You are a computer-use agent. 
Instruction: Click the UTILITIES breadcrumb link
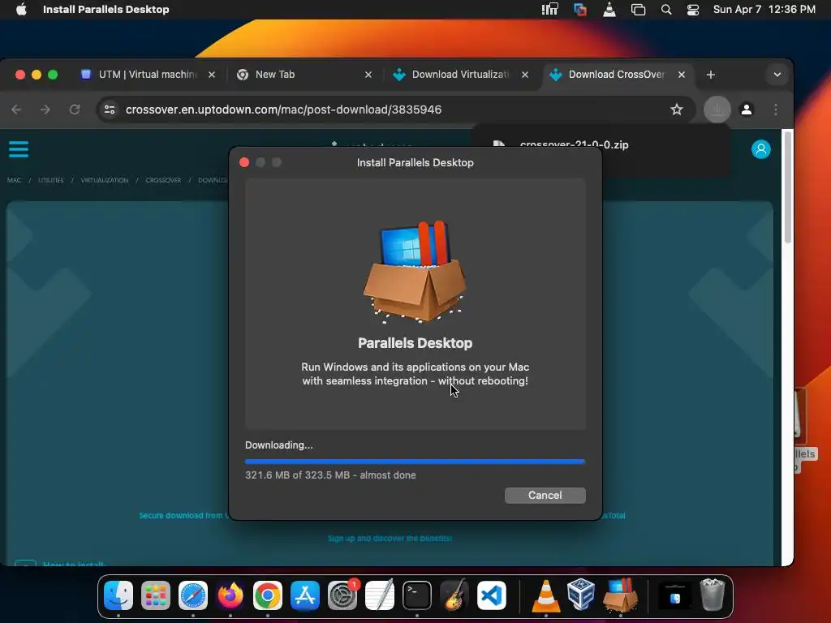(51, 180)
